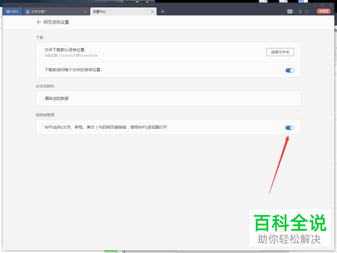Open the WPS home tab
The width and height of the screenshot is (337, 253).
[x=13, y=11]
